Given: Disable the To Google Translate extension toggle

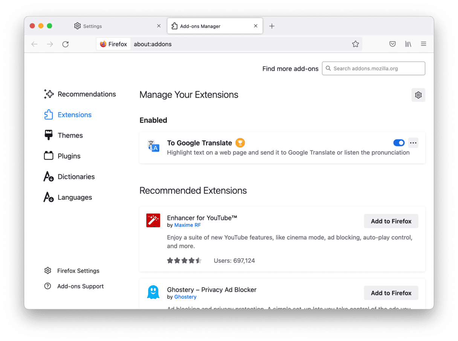Looking at the screenshot, I should click(x=398, y=143).
